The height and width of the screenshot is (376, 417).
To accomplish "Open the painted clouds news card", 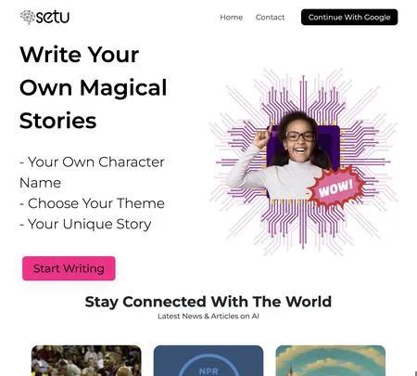I will tap(330, 360).
